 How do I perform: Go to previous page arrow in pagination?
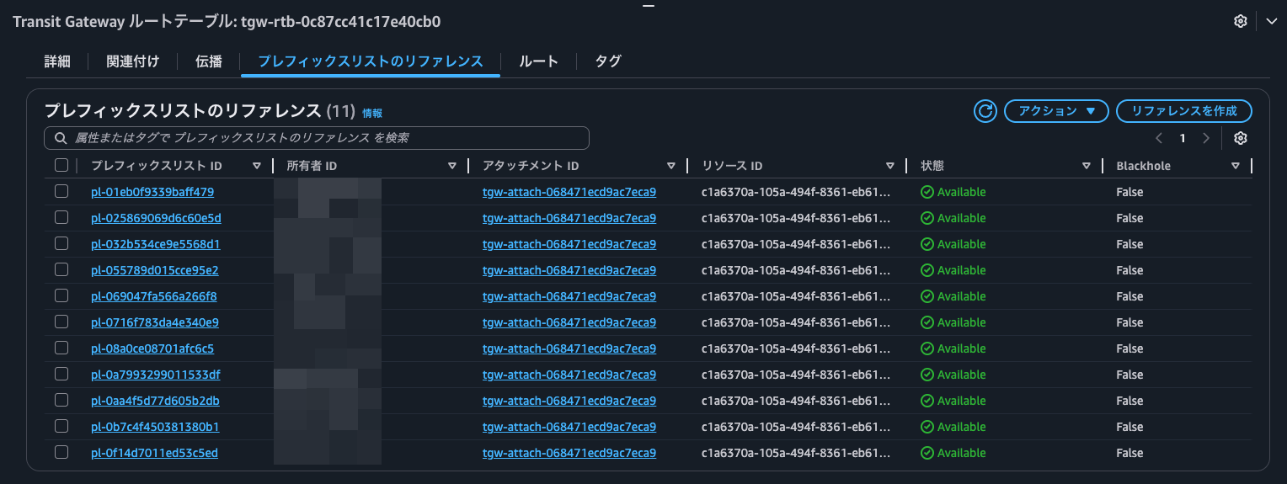pyautogui.click(x=1159, y=138)
